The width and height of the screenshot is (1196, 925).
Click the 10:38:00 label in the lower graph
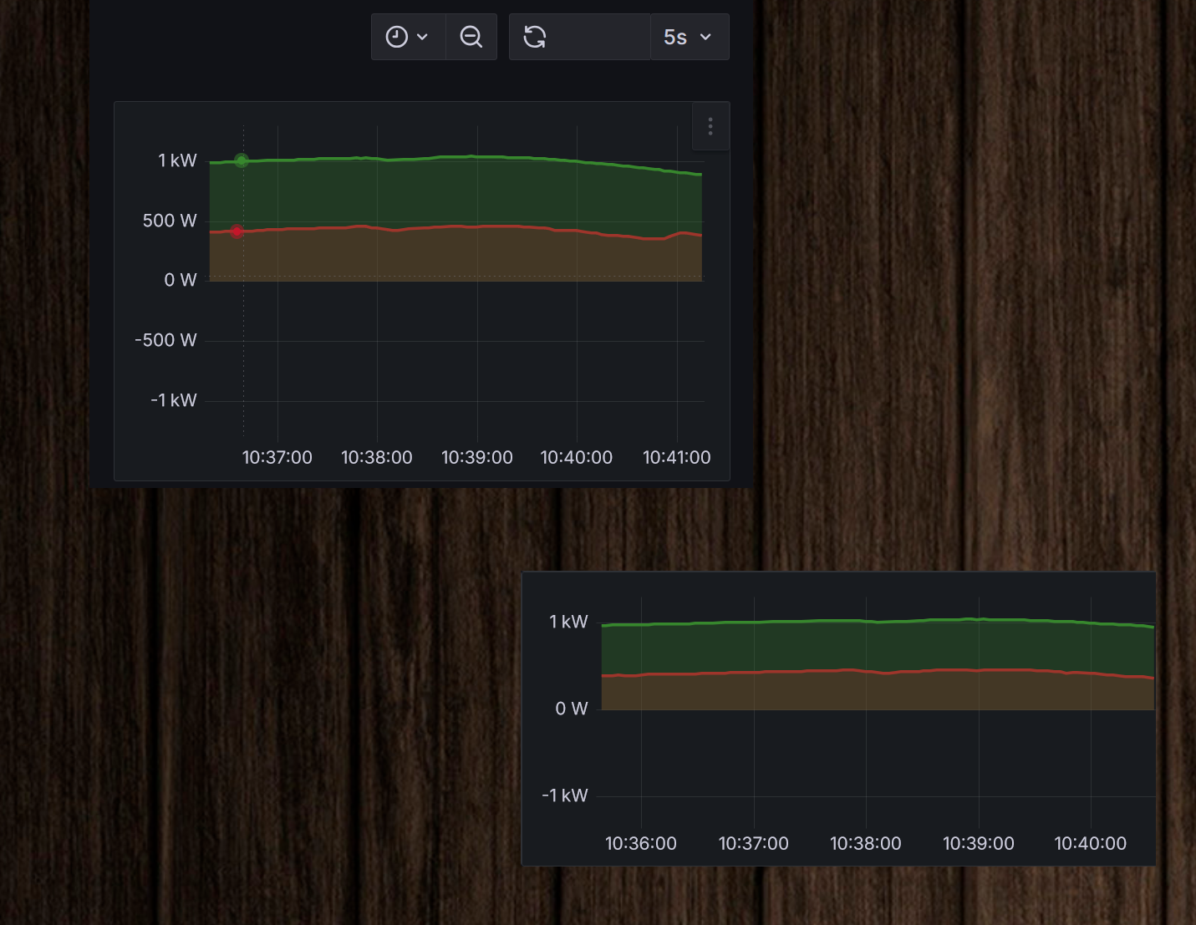click(866, 843)
